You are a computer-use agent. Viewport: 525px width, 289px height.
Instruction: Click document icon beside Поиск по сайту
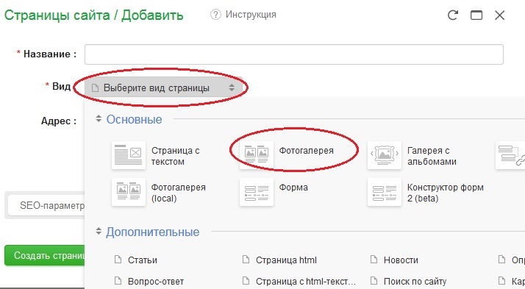(x=374, y=281)
